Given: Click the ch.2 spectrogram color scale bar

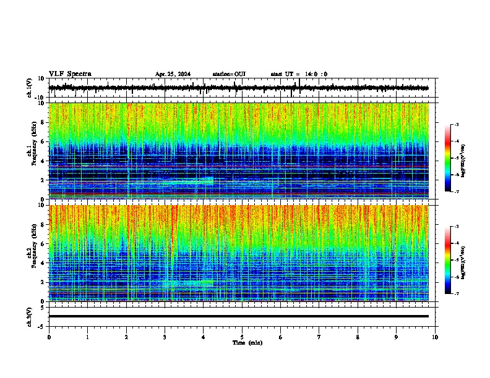Looking at the screenshot, I should tap(448, 260).
